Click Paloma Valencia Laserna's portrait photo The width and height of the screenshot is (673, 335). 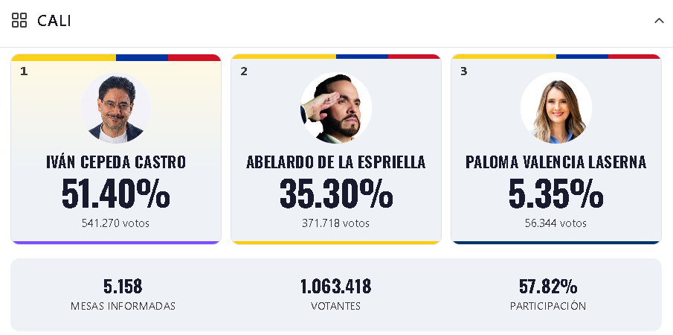556,108
